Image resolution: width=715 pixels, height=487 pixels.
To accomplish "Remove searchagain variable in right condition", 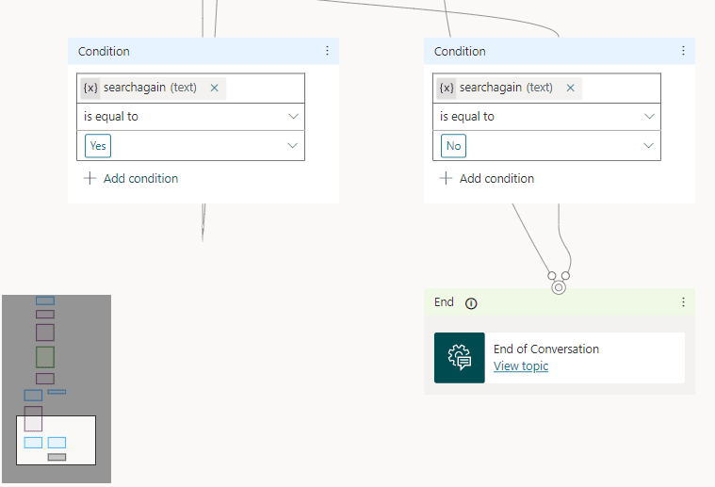I will point(570,88).
